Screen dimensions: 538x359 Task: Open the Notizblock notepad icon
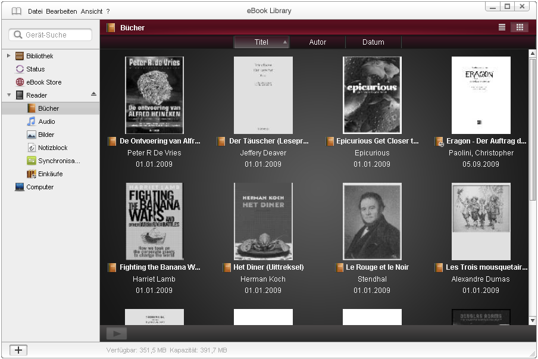click(x=31, y=148)
